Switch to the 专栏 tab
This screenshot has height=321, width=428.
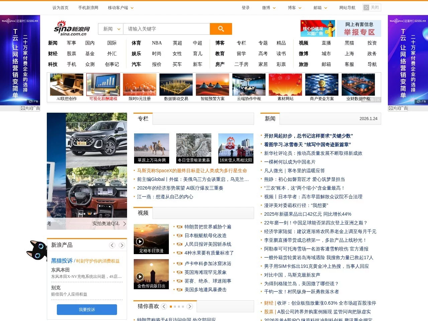pyautogui.click(x=143, y=118)
